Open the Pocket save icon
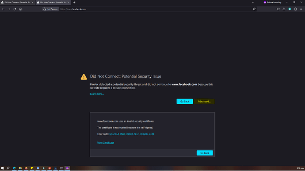The width and height of the screenshot is (305, 171). (278, 9)
